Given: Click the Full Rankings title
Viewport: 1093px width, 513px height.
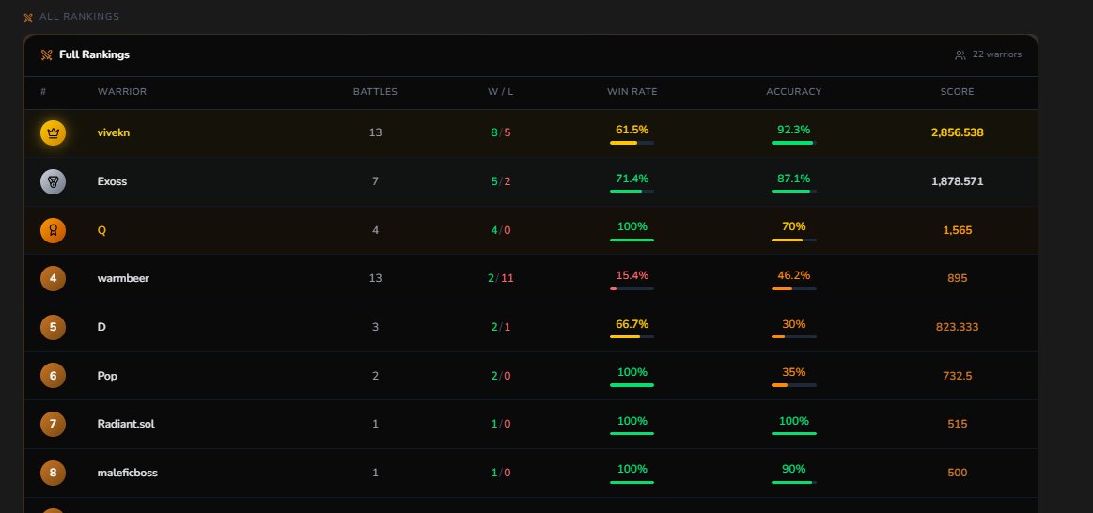Looking at the screenshot, I should (x=95, y=55).
